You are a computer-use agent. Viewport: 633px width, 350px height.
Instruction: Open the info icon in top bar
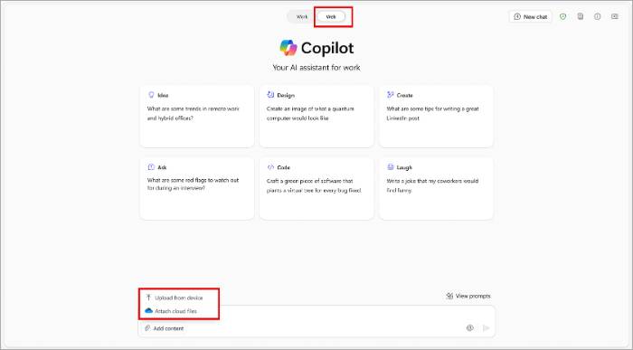pyautogui.click(x=597, y=16)
